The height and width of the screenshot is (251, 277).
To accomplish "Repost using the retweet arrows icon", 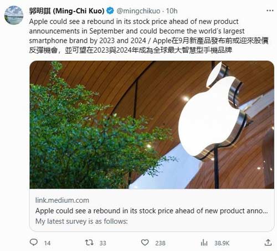I will click(x=89, y=242).
